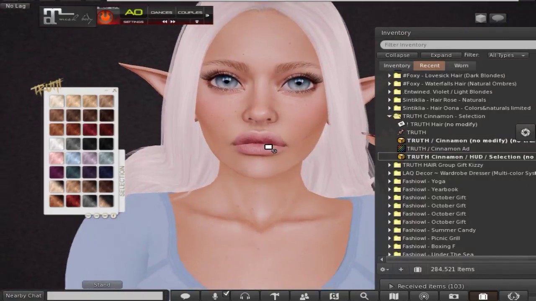Open the world map toolbar button

tap(334, 296)
